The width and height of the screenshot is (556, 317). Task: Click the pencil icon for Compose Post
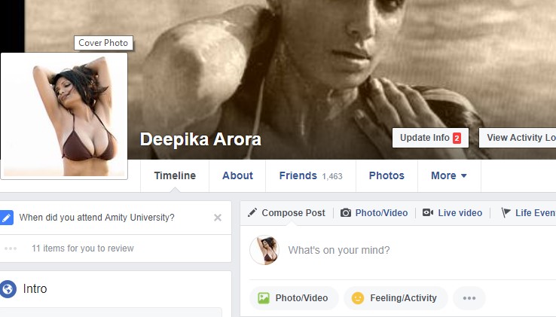point(252,212)
